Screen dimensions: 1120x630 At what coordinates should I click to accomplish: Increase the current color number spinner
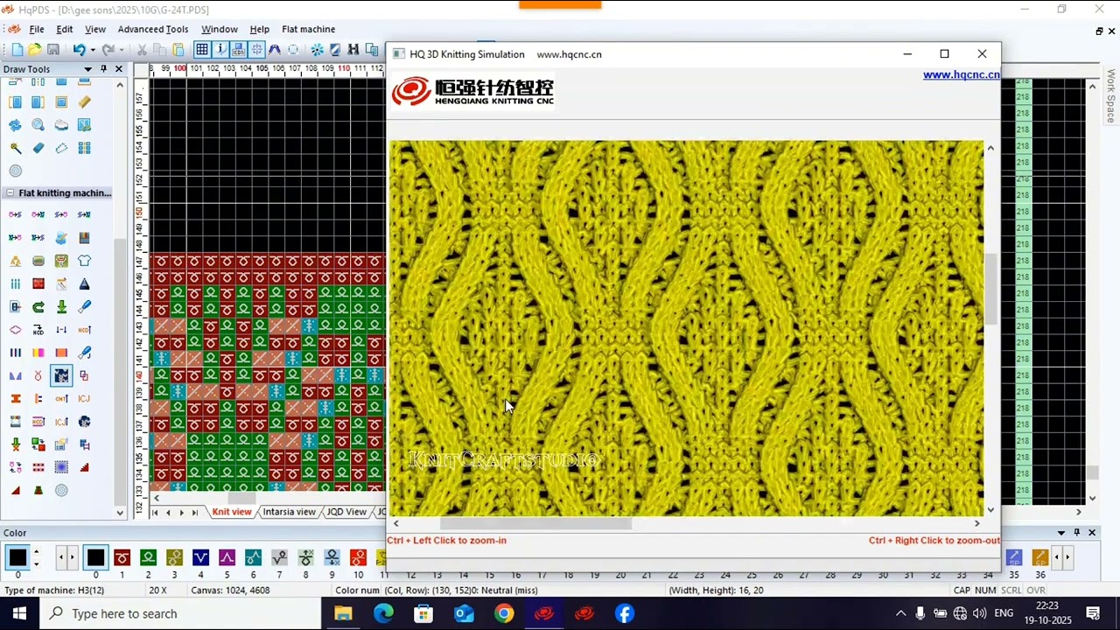36,552
